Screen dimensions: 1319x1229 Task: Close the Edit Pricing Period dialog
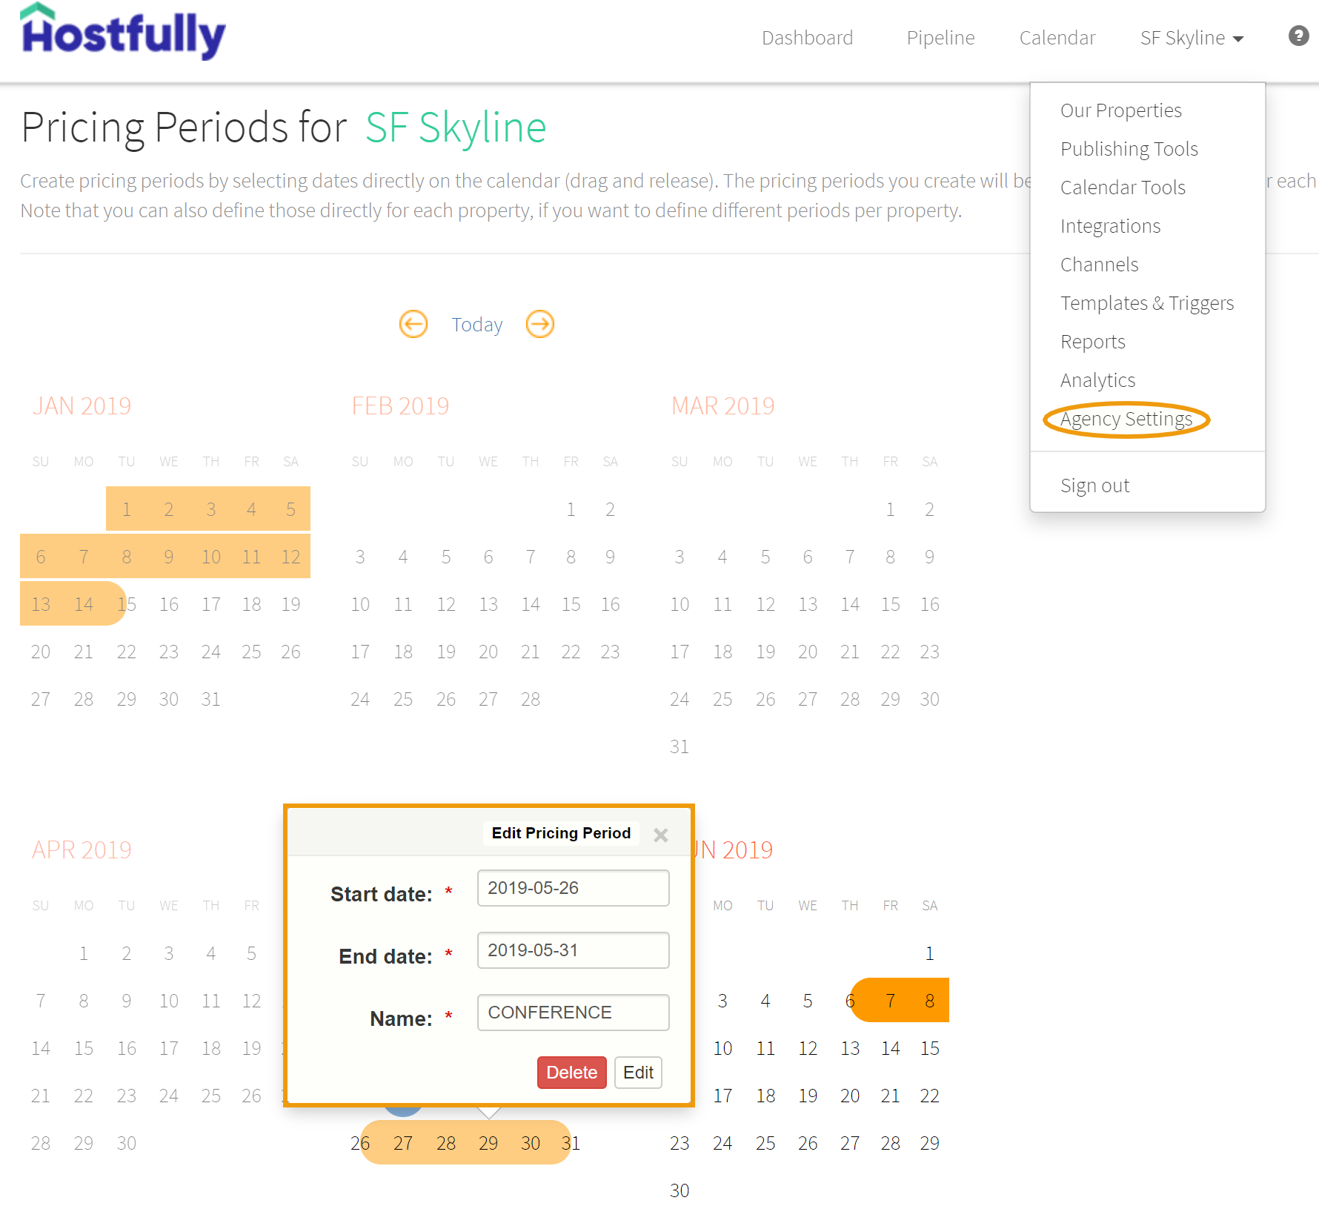[x=660, y=834]
